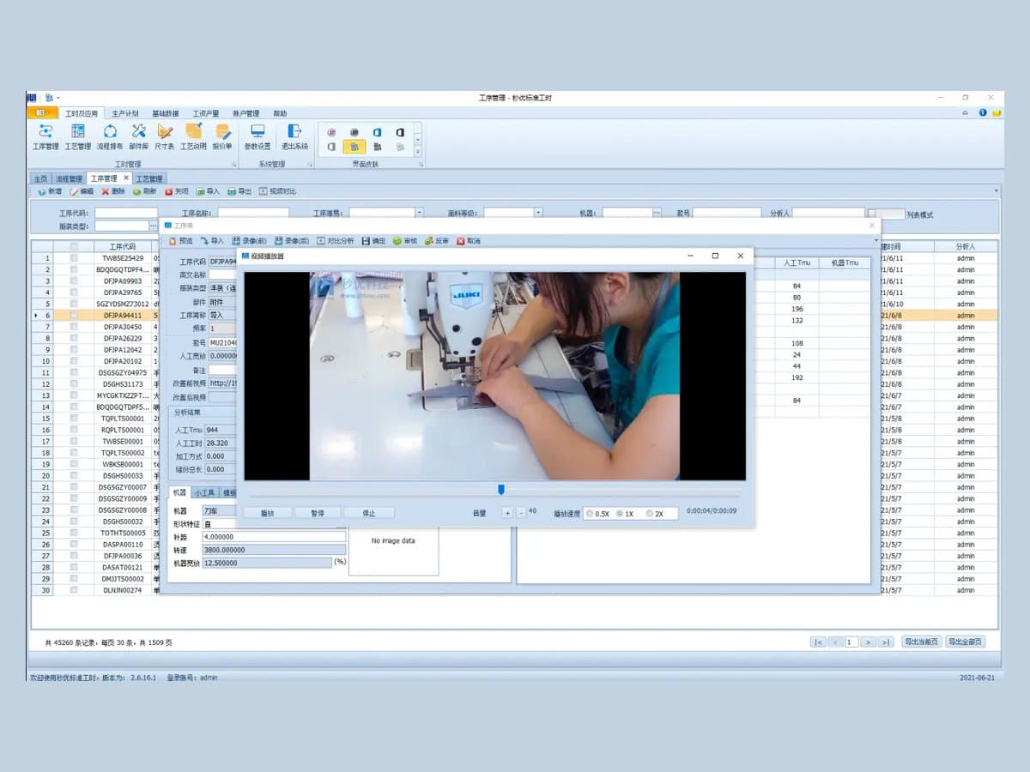Check the row 30 DLNJN00274 checkbox
This screenshot has height=772, width=1030.
coord(74,590)
